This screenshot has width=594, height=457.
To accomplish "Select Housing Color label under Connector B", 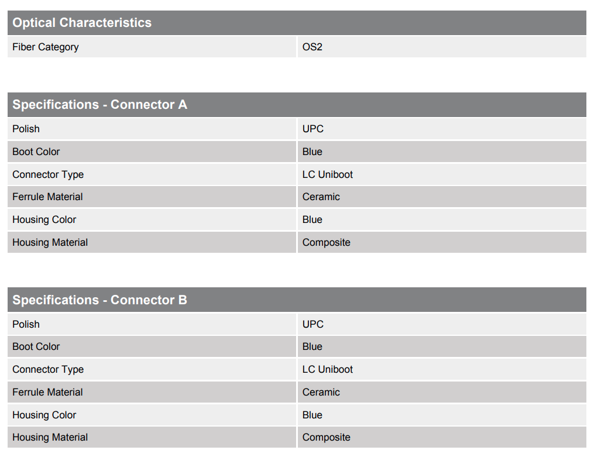I will pos(44,415).
